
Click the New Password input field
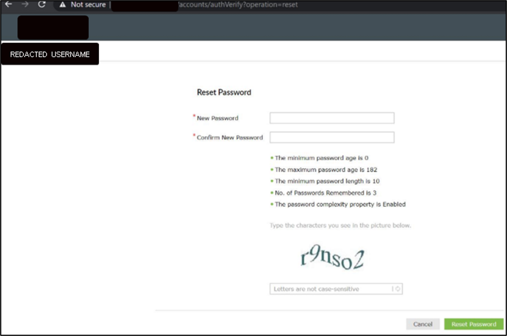(332, 118)
